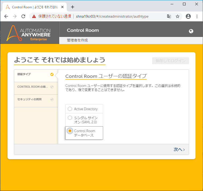Open the Chrome profile avatar icon
The height and width of the screenshot is (191, 203).
click(188, 16)
